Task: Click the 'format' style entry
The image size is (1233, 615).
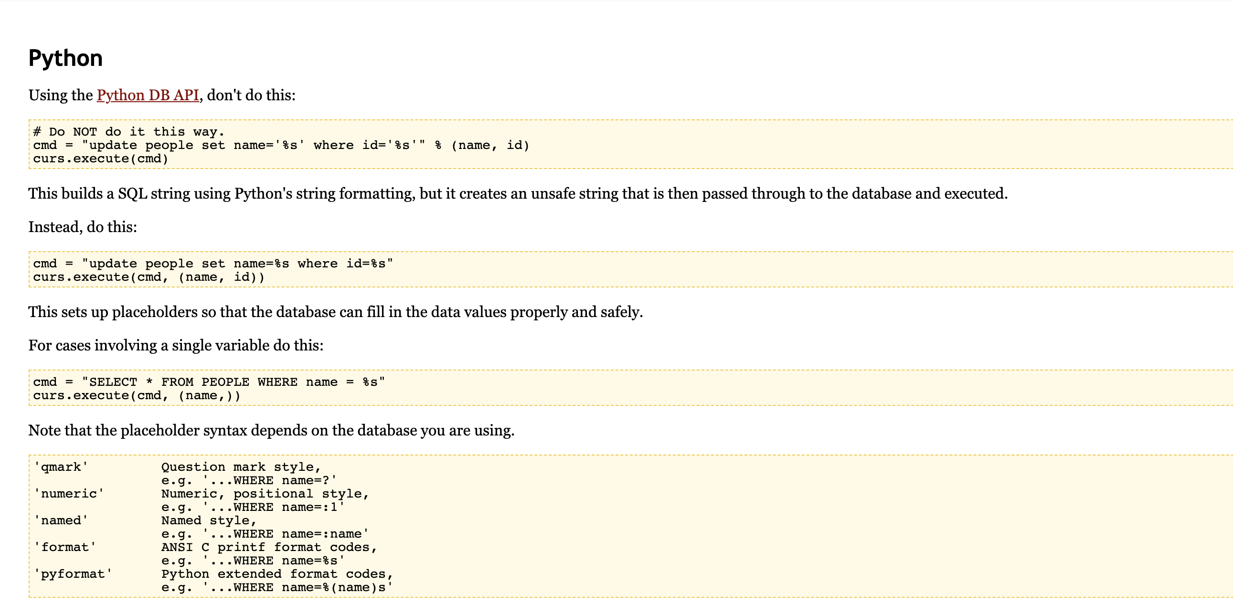Action: pos(64,548)
